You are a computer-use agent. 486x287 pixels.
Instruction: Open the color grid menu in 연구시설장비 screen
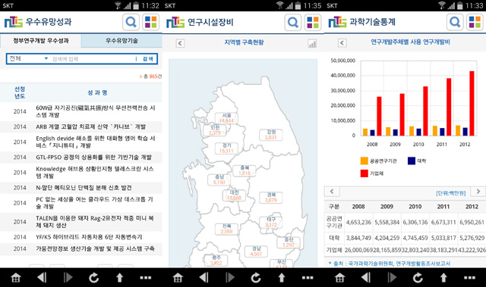[x=313, y=22]
